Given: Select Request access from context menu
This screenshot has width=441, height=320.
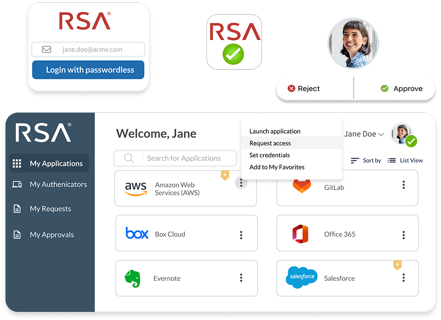Looking at the screenshot, I should pos(292,143).
